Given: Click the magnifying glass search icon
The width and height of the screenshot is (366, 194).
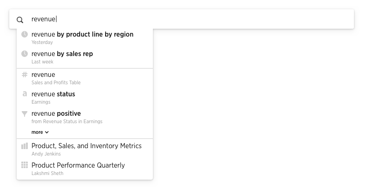Looking at the screenshot, I should pos(20,20).
